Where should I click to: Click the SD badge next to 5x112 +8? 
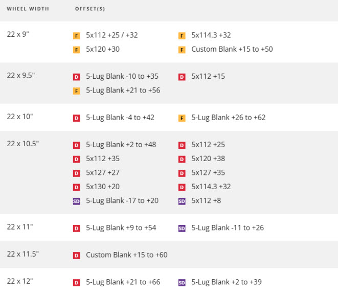pos(182,201)
